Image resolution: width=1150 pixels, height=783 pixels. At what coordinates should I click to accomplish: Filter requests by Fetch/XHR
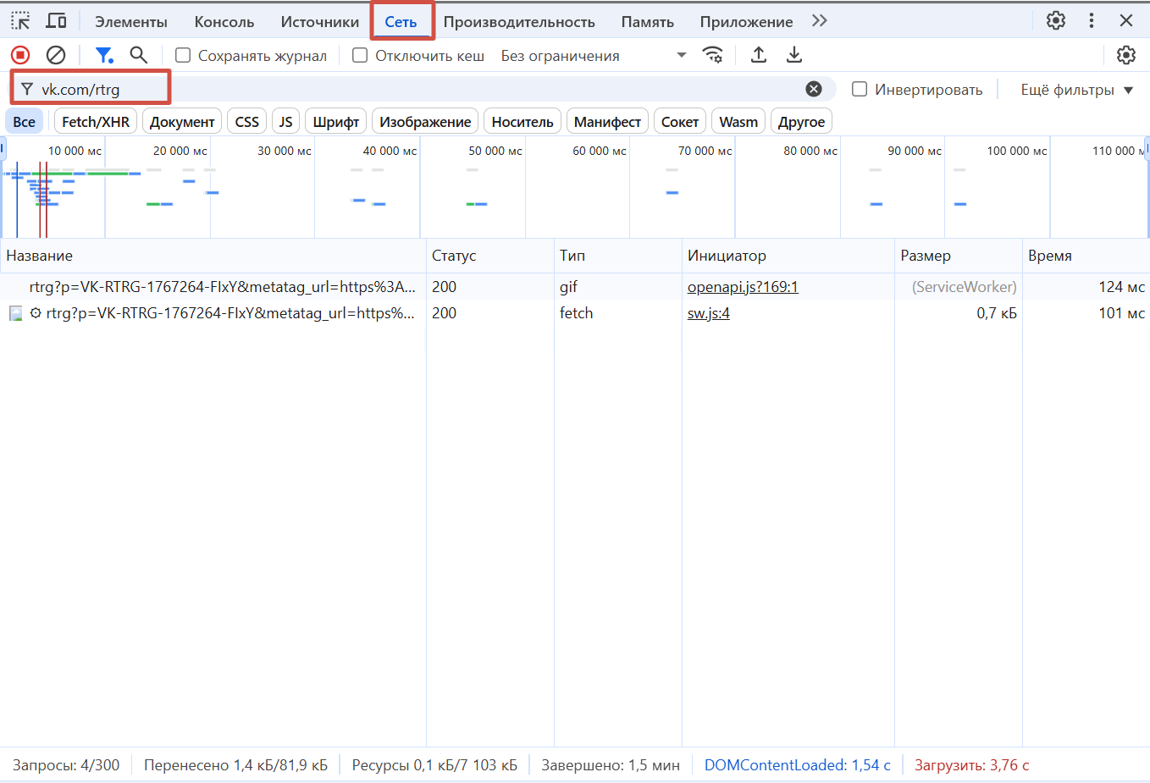96,122
